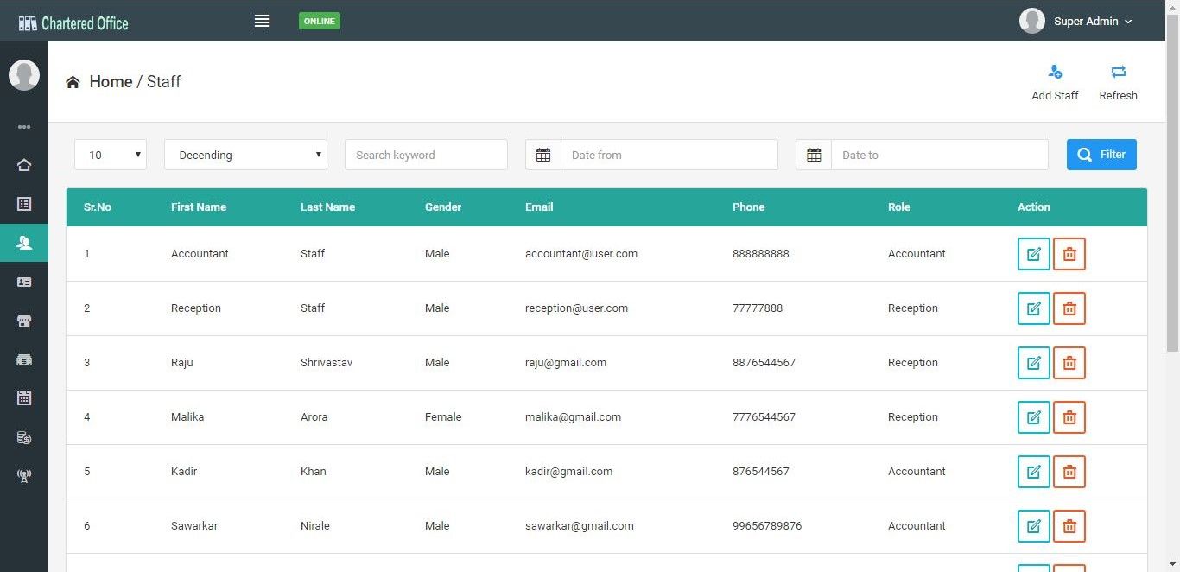Open the Super Admin user menu
This screenshot has width=1180, height=572.
1075,21
